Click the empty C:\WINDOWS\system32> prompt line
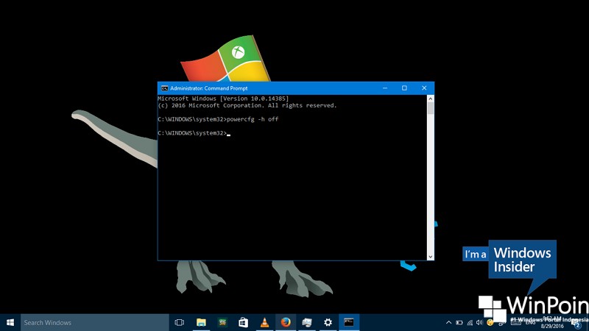This screenshot has width=589, height=331. click(x=194, y=133)
